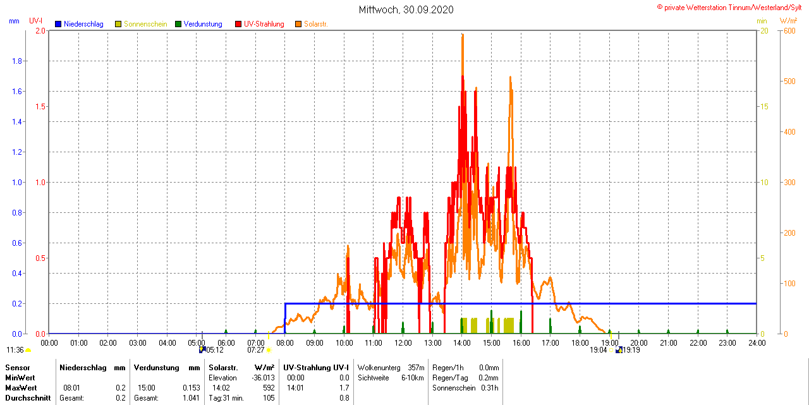
Task: Click the Regen/Tag value 0.2mm
Action: pyautogui.click(x=489, y=377)
